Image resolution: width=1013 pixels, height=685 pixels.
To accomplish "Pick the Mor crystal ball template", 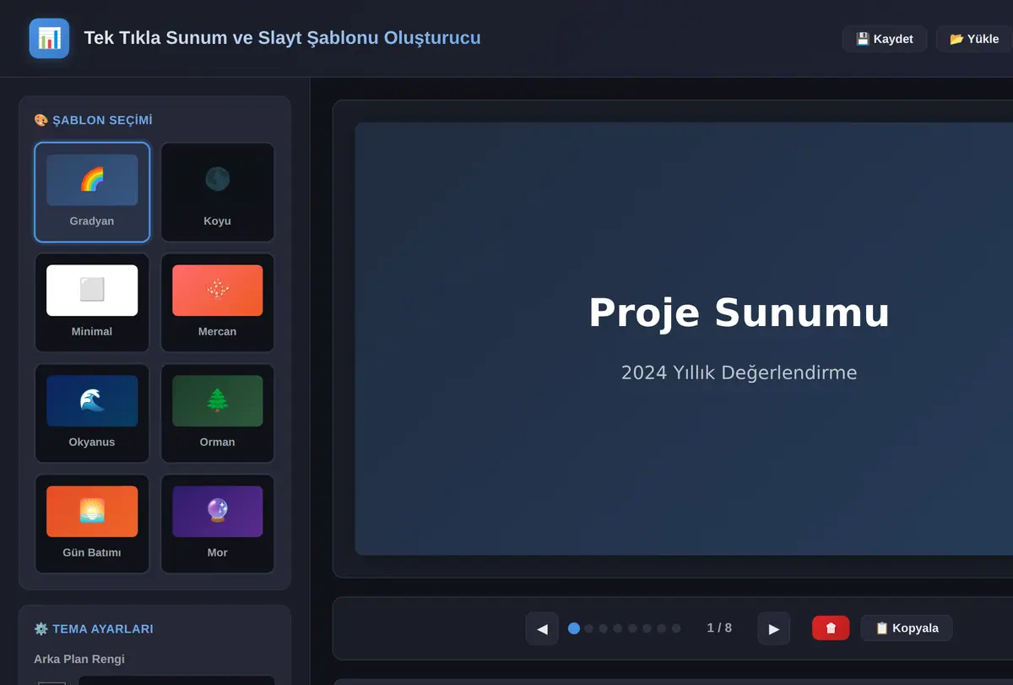I will tap(218, 524).
